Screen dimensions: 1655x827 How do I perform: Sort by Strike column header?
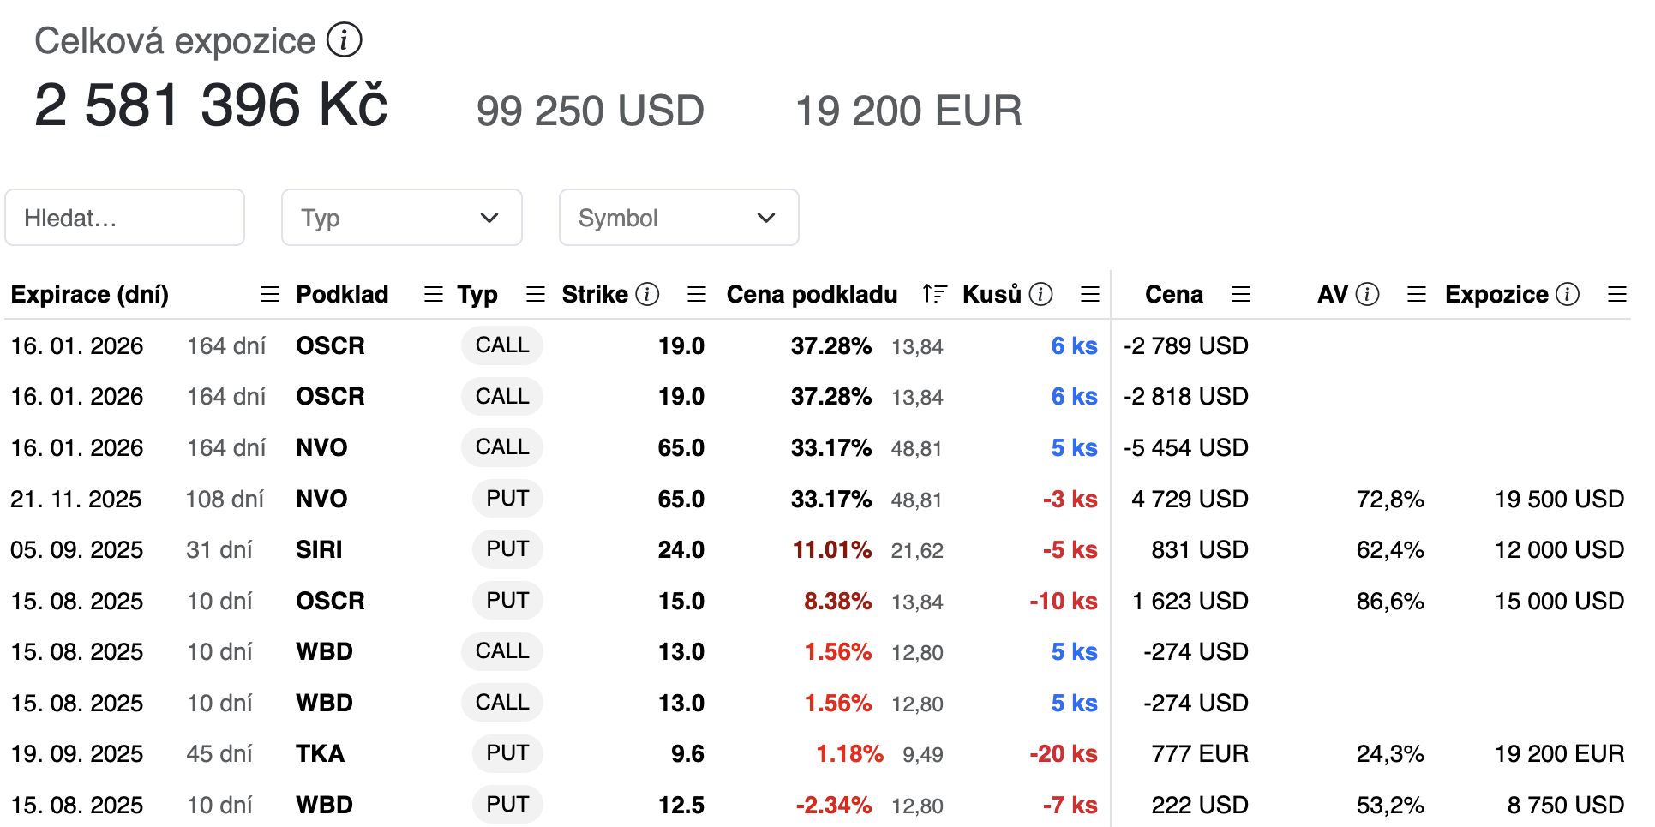point(595,295)
